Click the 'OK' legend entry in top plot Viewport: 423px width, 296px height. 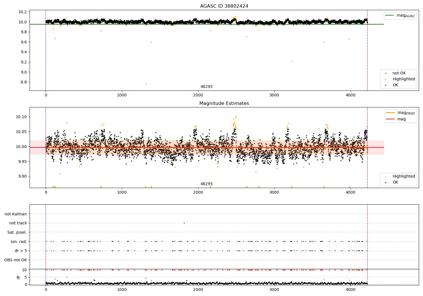pos(395,85)
